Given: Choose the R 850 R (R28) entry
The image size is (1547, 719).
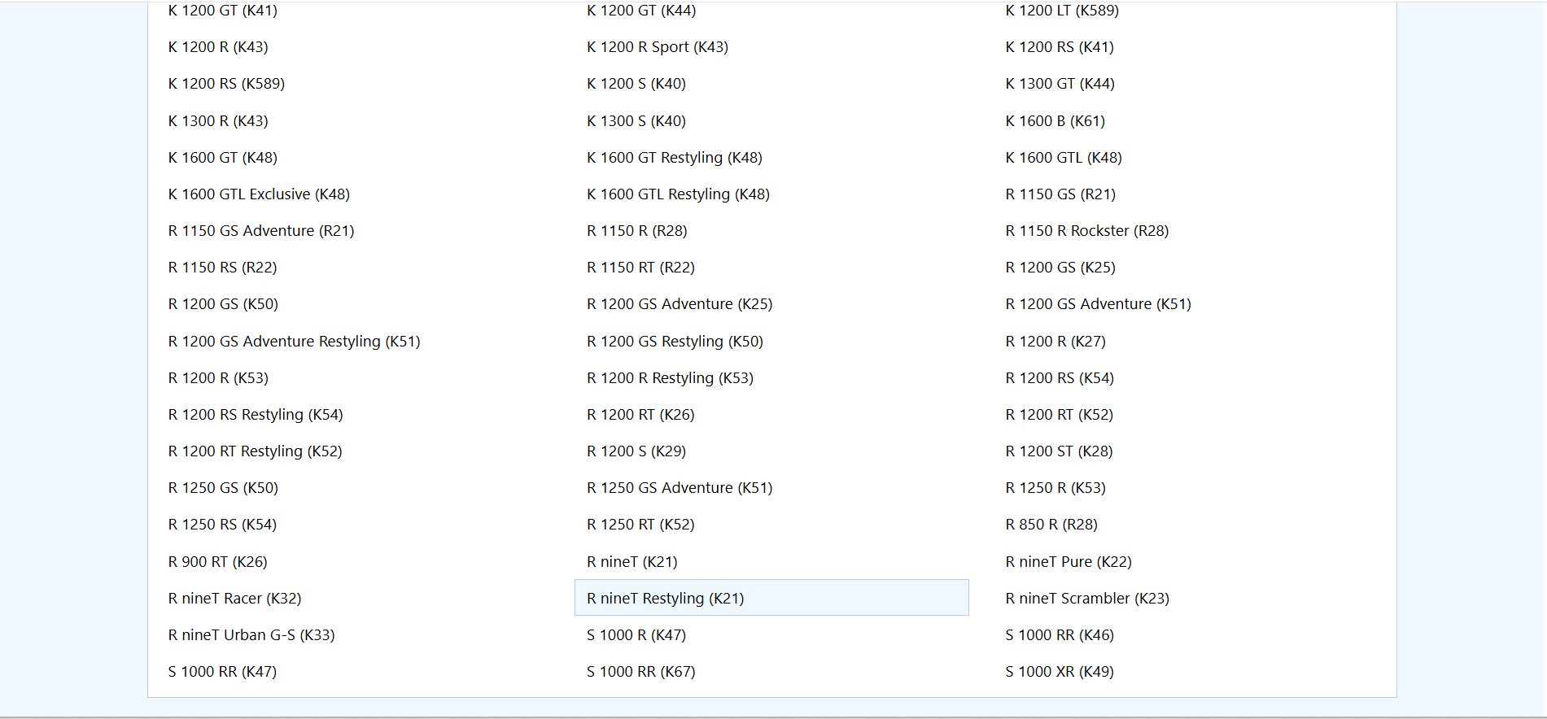Looking at the screenshot, I should click(x=1051, y=525).
